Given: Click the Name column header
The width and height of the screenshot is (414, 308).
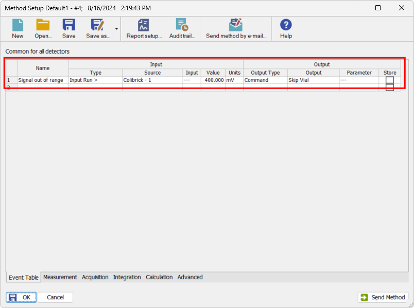Looking at the screenshot, I should 43,68.
